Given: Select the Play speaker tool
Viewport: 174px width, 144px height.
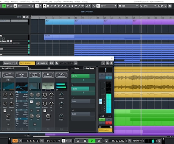Looking at the screenshot, I should (x=82, y=6).
